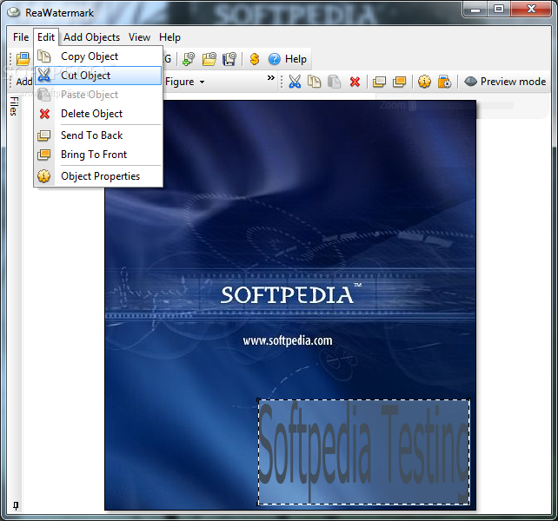This screenshot has height=521, width=558.
Task: Click the scissors icon beside Cut Object
Action: click(44, 76)
